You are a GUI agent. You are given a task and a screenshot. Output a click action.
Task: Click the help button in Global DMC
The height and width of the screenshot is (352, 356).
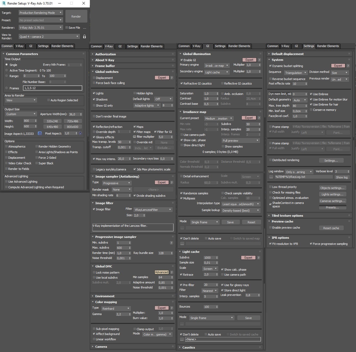pos(172,272)
